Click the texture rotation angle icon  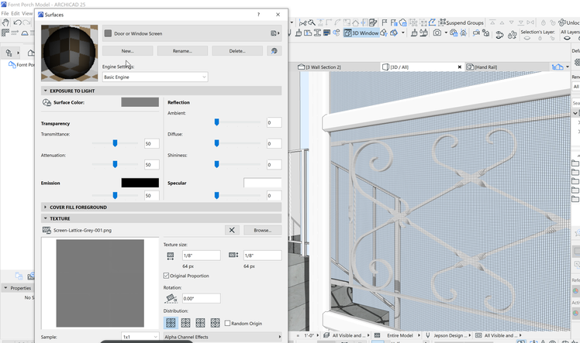pos(171,298)
